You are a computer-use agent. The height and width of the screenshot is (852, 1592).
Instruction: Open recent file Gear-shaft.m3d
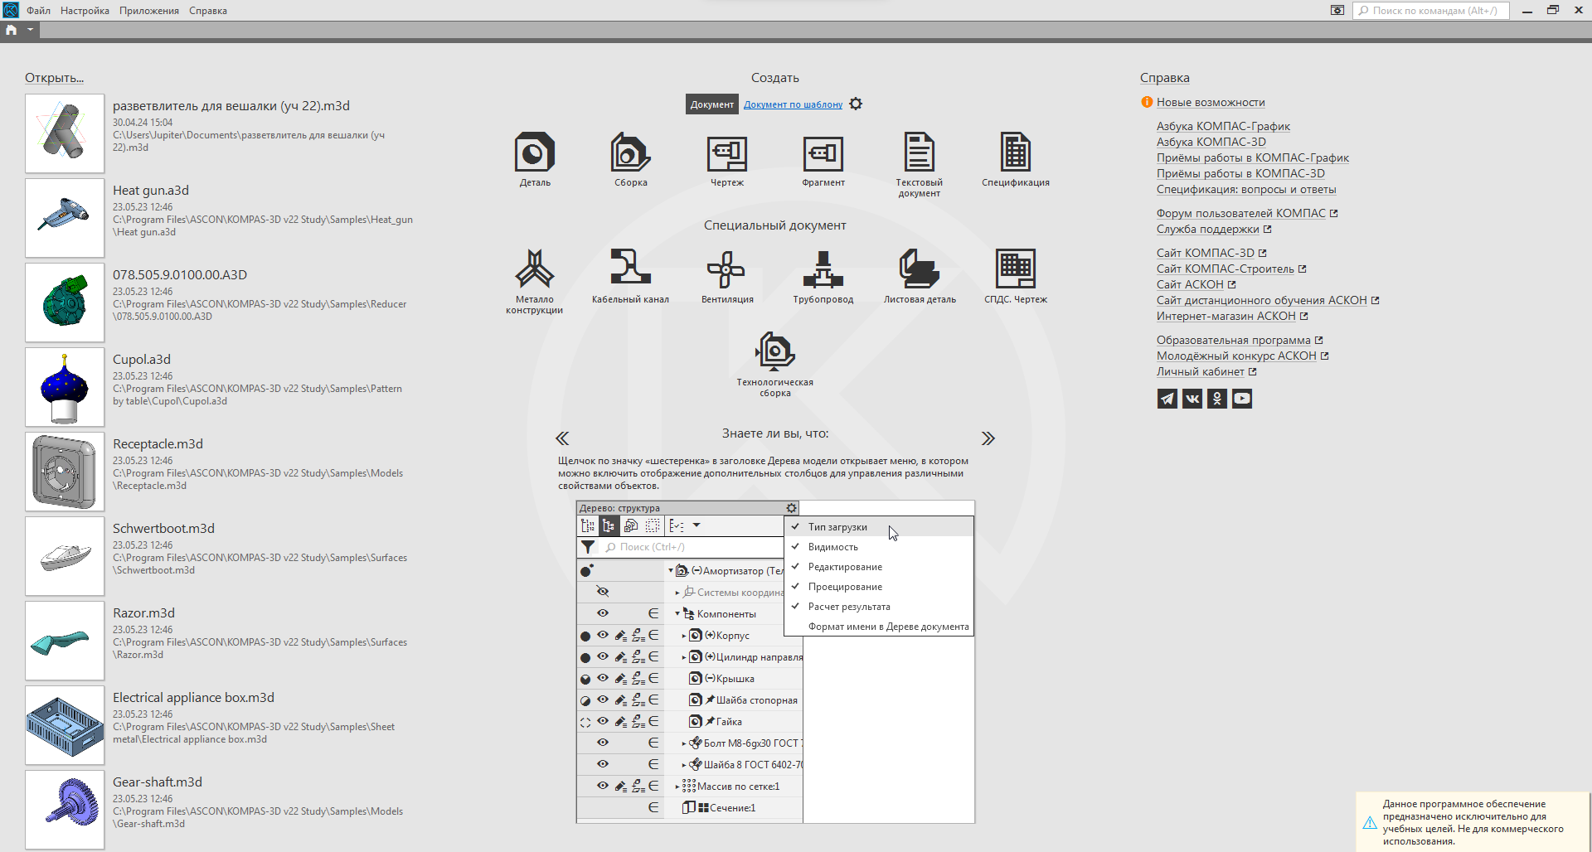tap(158, 782)
